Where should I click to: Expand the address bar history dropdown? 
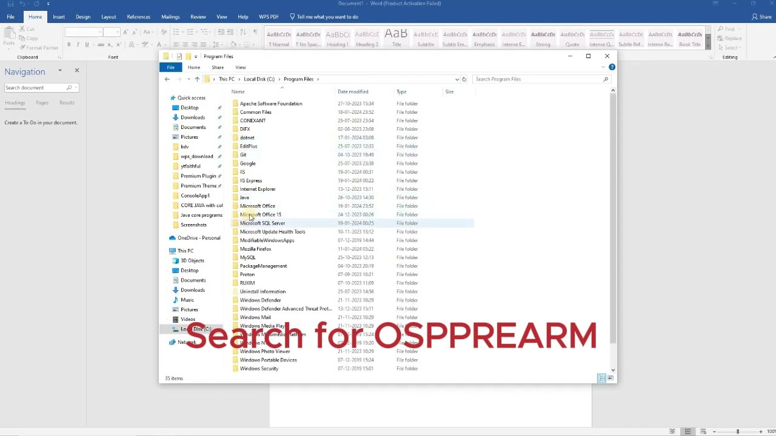click(457, 79)
